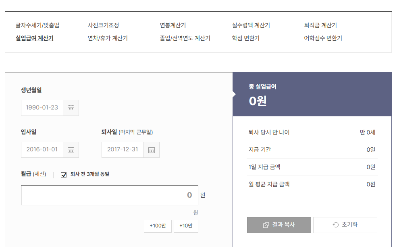Screen dimensions: 395x252
Task: Open the 글자수세기/맞춤법 tool
Action: [x=37, y=25]
